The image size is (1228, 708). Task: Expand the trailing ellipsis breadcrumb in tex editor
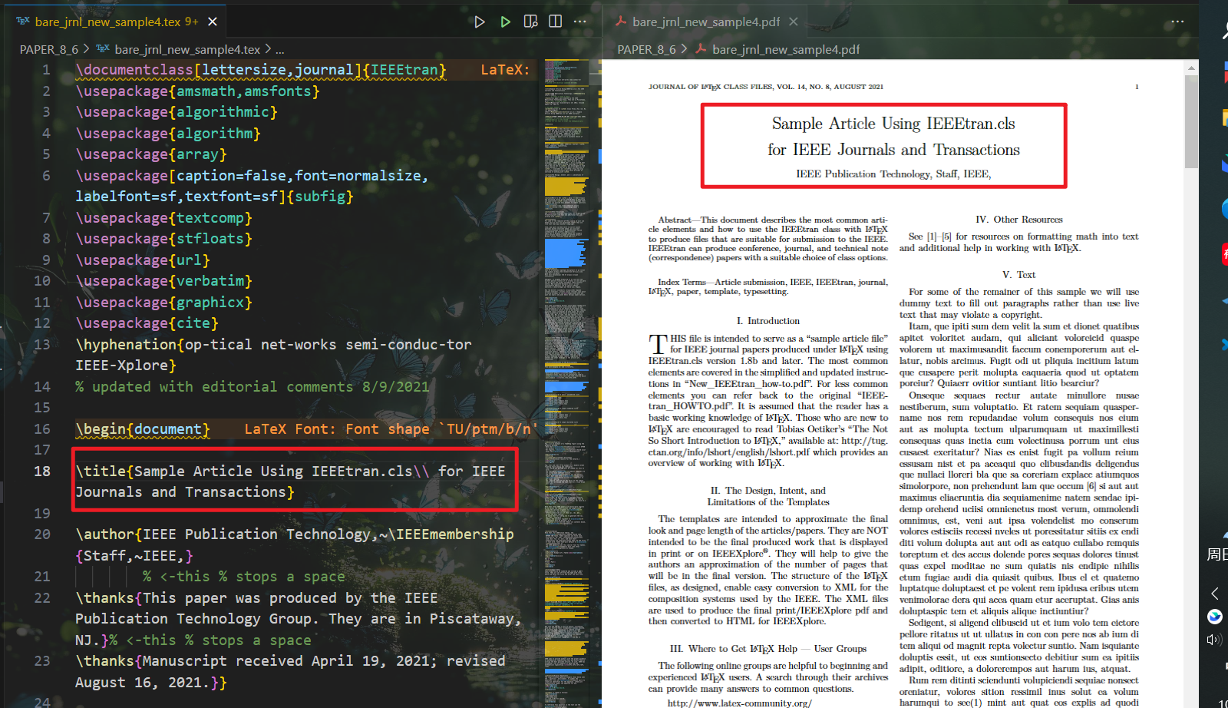coord(280,49)
